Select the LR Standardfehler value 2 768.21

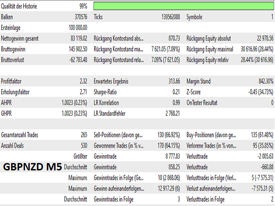pos(173,113)
